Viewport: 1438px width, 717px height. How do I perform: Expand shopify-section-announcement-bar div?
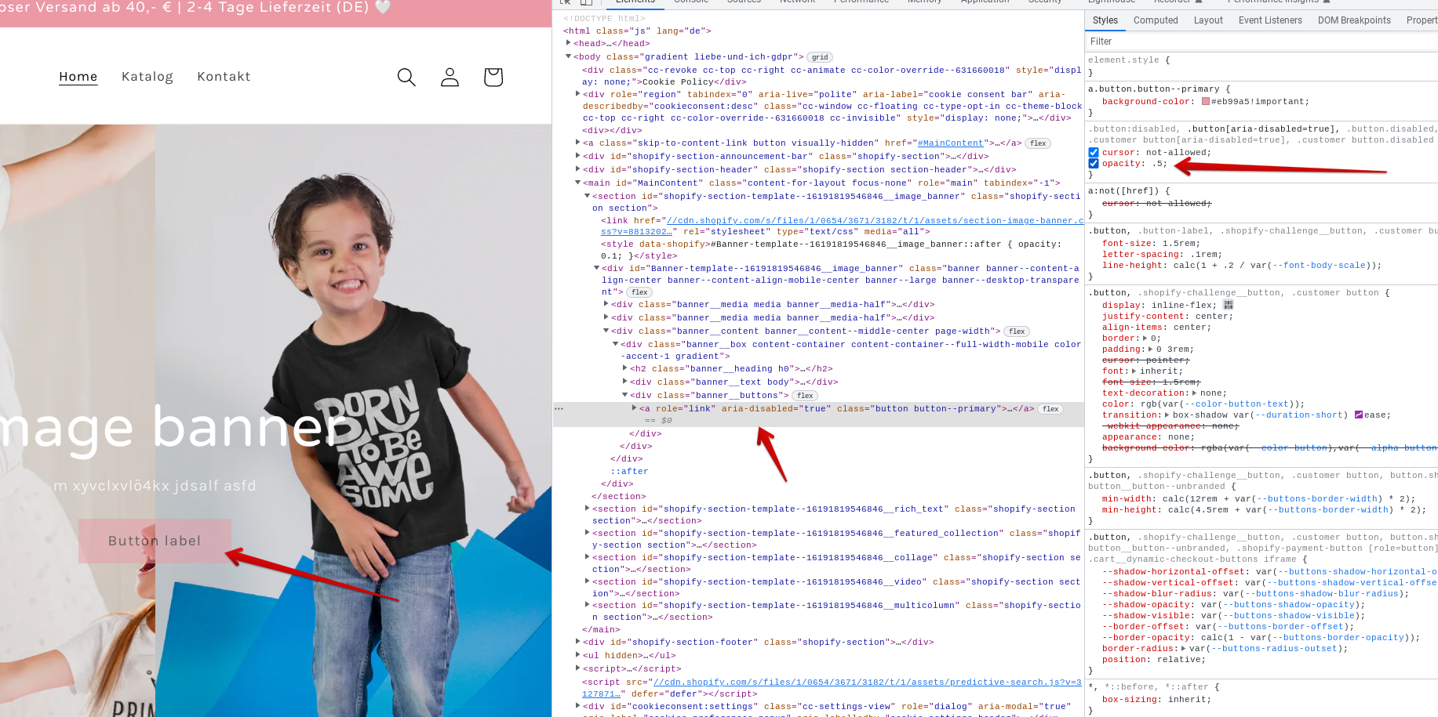[578, 156]
